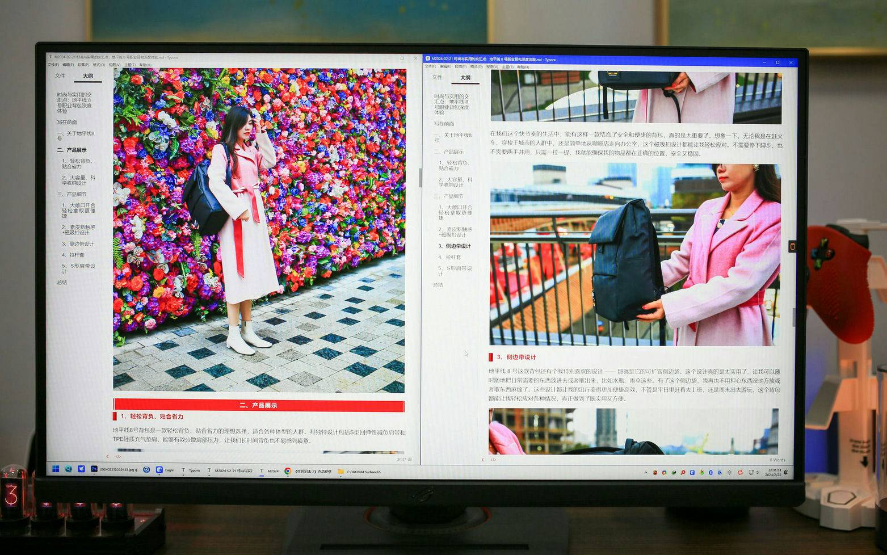Open the 文件(F) menu in the left Typora window
The image size is (887, 555).
point(53,65)
